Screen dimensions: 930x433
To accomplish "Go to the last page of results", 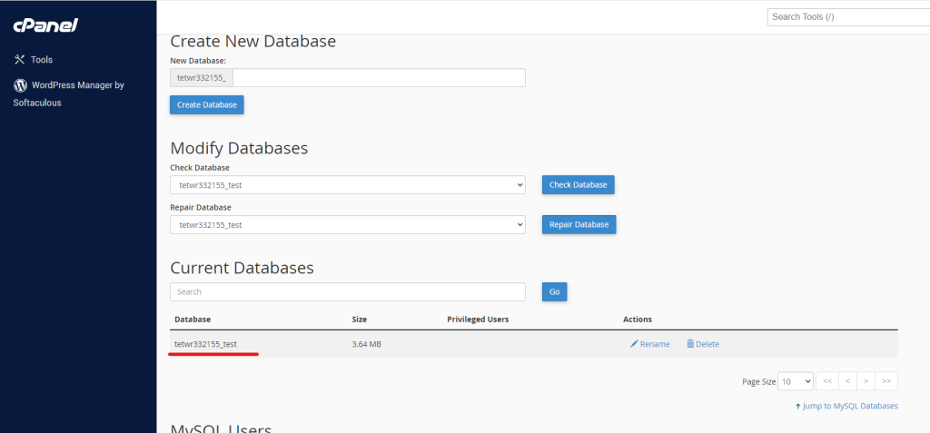I will 886,381.
